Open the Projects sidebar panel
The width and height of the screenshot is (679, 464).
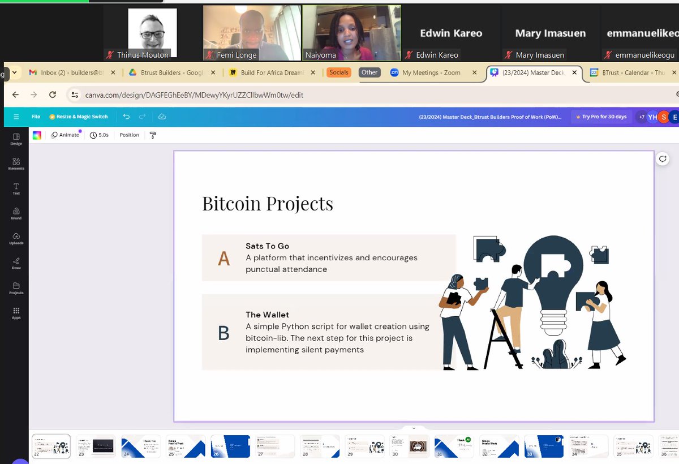[16, 289]
